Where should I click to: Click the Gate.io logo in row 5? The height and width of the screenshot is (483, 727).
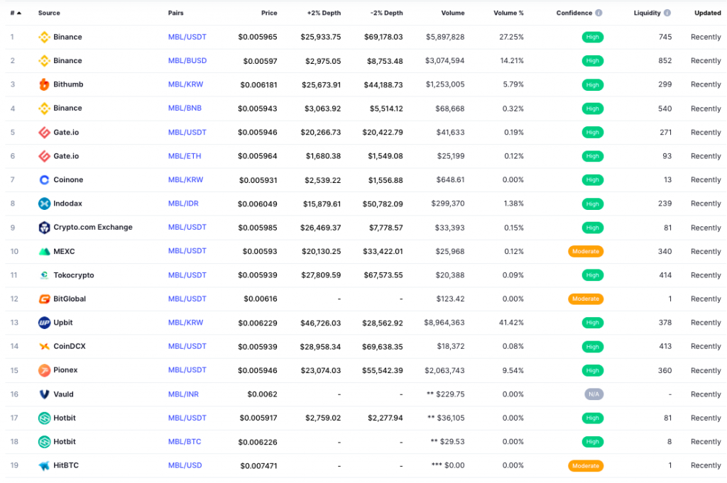[x=44, y=133]
